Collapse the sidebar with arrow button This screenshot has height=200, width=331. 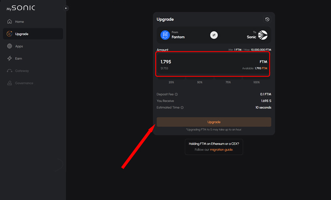66,8
